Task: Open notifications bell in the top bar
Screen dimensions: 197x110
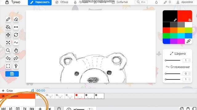Action: click(156, 2)
